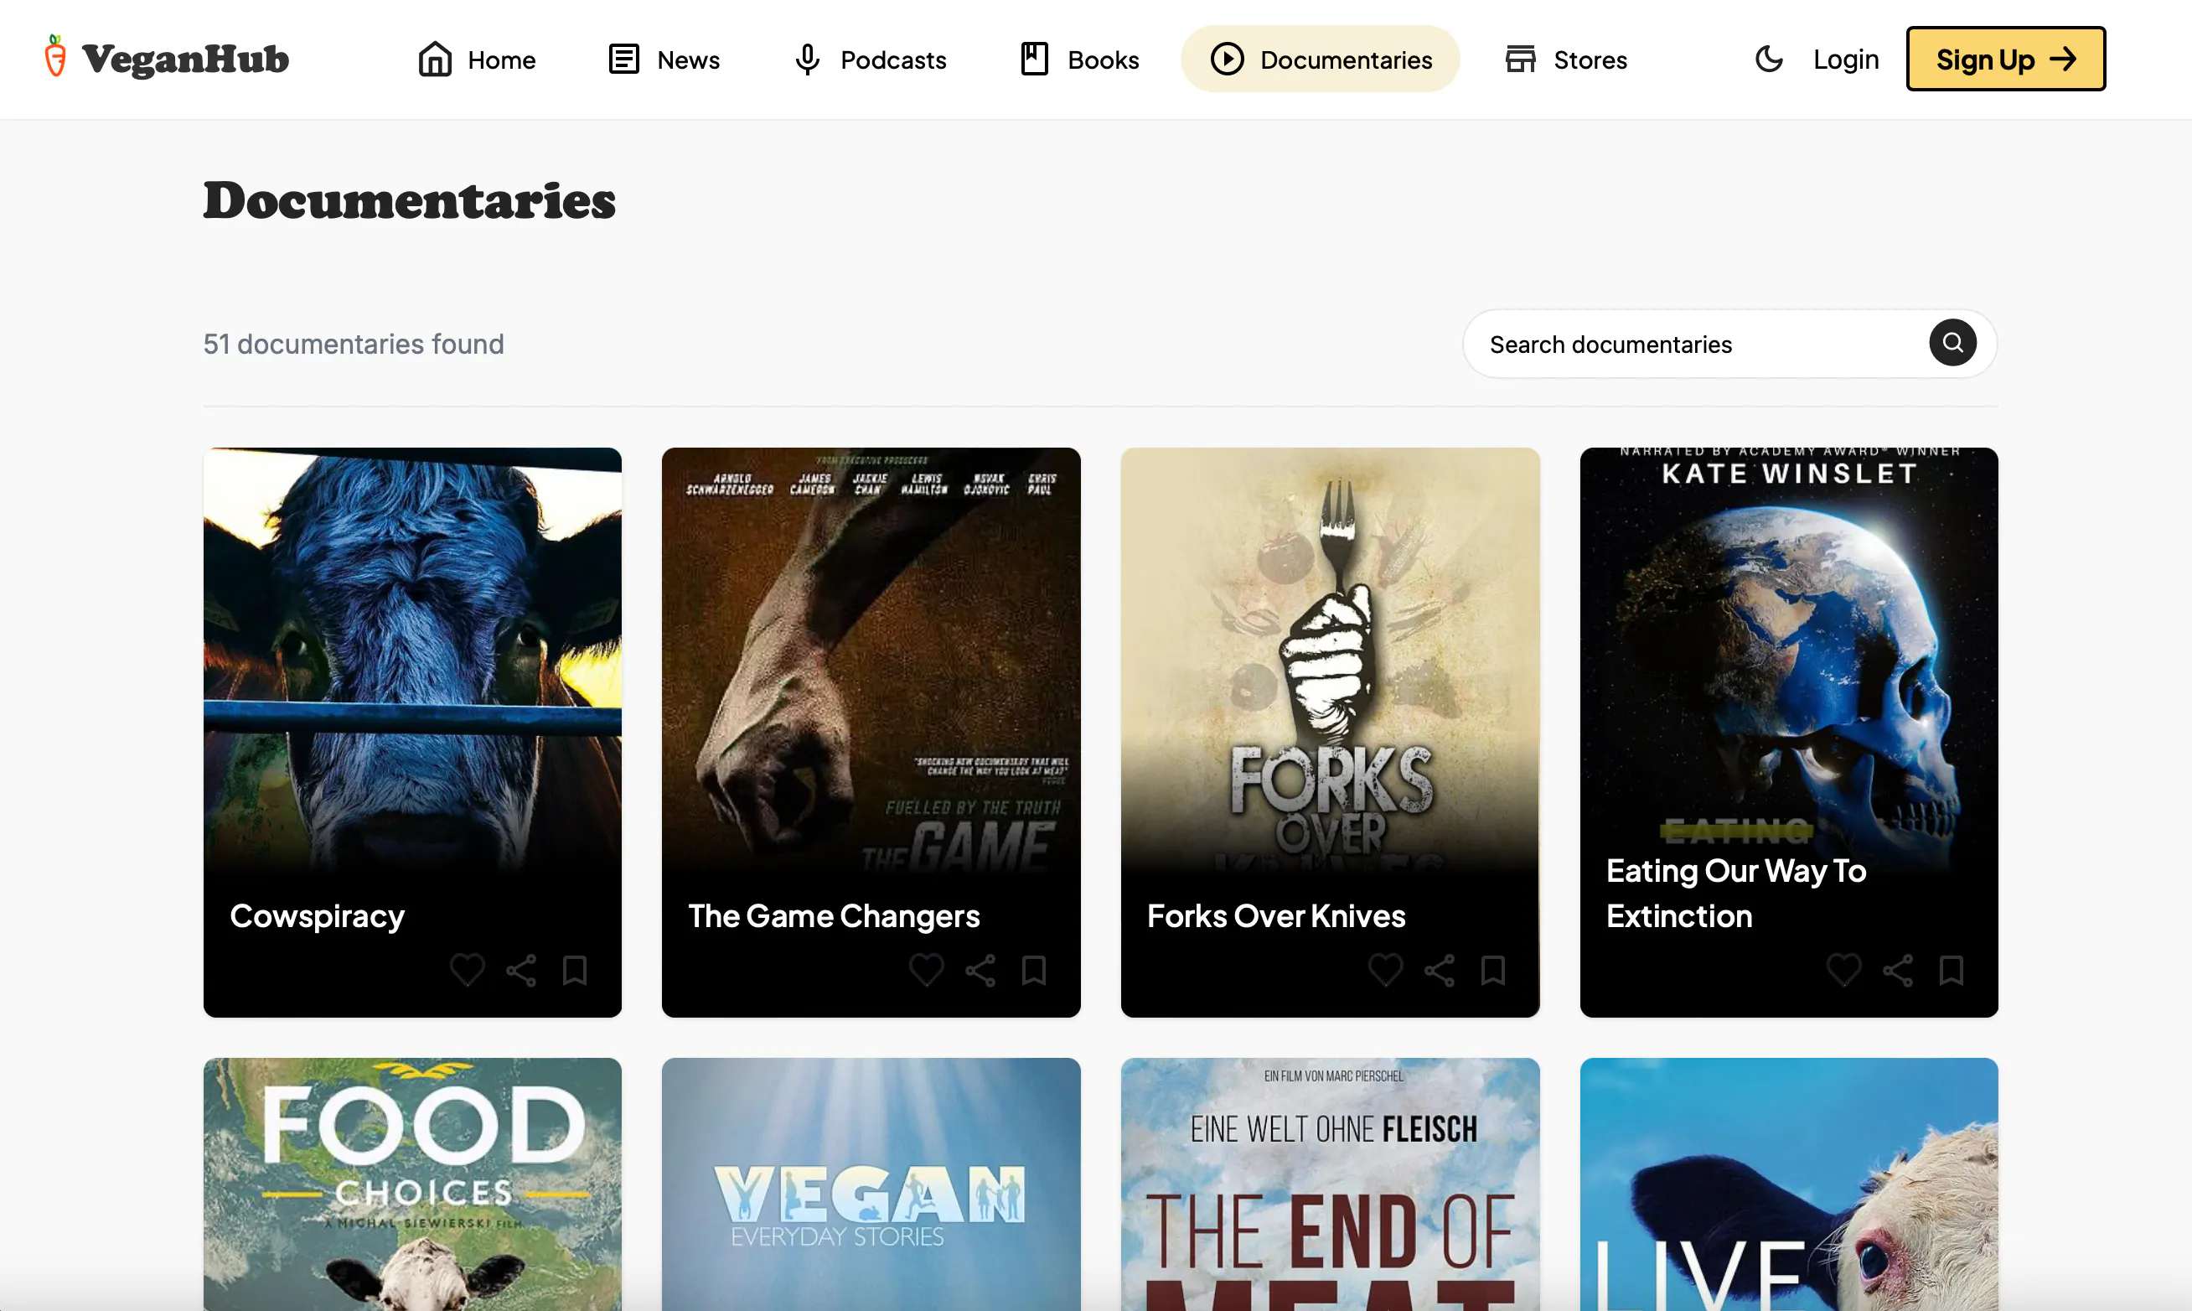2192x1311 pixels.
Task: Share The Game Changers documentary
Action: click(980, 970)
